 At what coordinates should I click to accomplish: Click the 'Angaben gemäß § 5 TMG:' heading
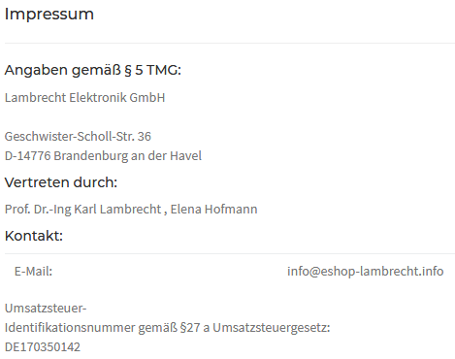point(93,70)
